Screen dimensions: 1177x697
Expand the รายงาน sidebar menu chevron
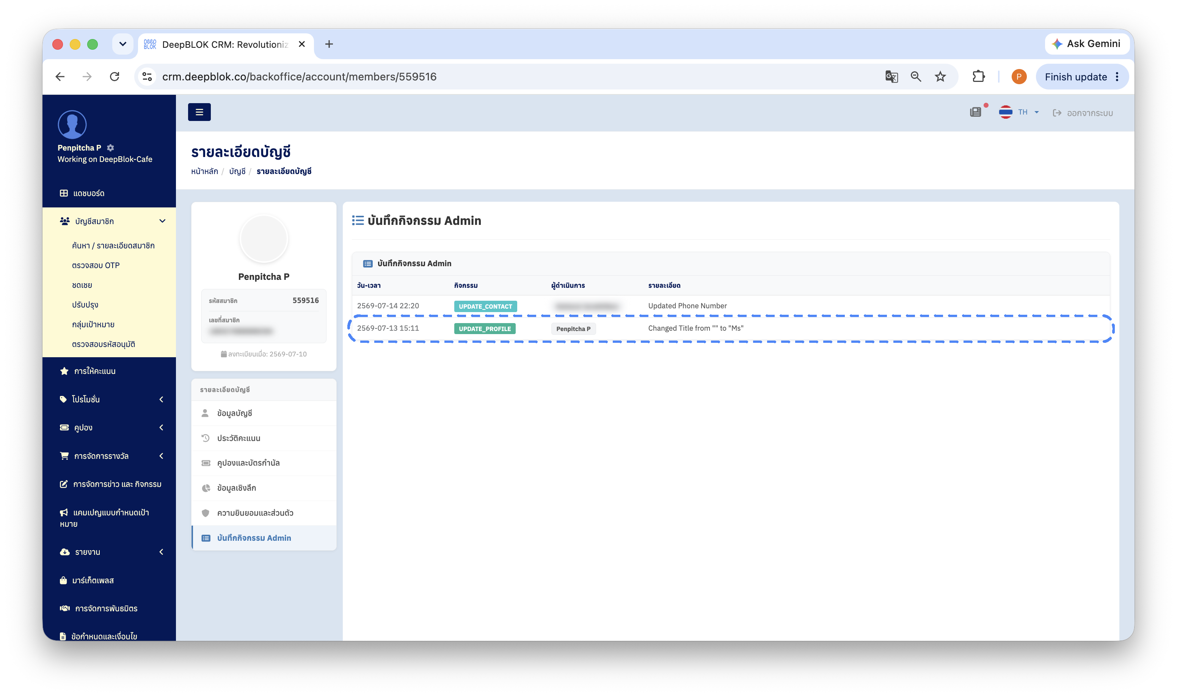[162, 552]
